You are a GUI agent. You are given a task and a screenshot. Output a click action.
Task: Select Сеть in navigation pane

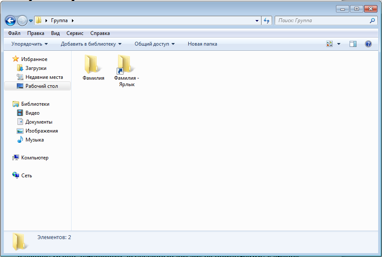coord(26,176)
